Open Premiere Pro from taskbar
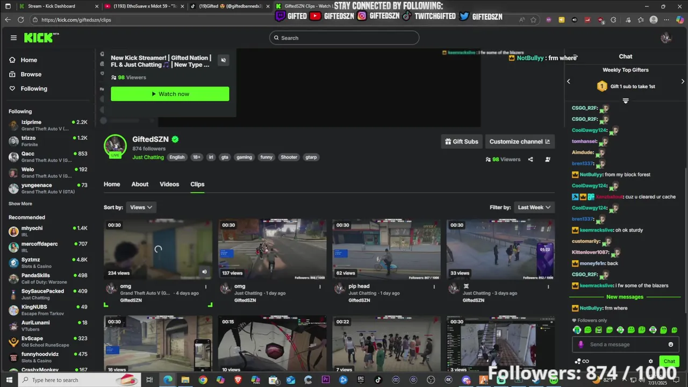Screen dimensions: 688x387 [326, 380]
